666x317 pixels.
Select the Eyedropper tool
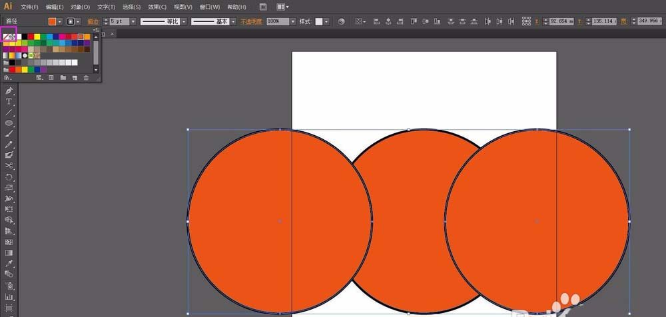coord(9,264)
